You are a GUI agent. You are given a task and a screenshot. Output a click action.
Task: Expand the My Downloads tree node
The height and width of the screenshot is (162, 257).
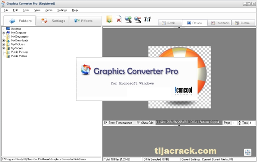click(x=3, y=41)
